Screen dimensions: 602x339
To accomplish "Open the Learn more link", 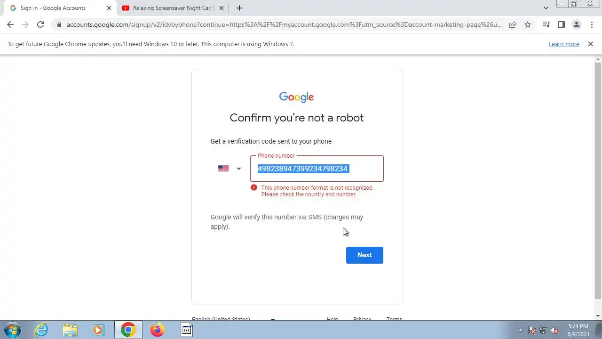I will (x=564, y=44).
